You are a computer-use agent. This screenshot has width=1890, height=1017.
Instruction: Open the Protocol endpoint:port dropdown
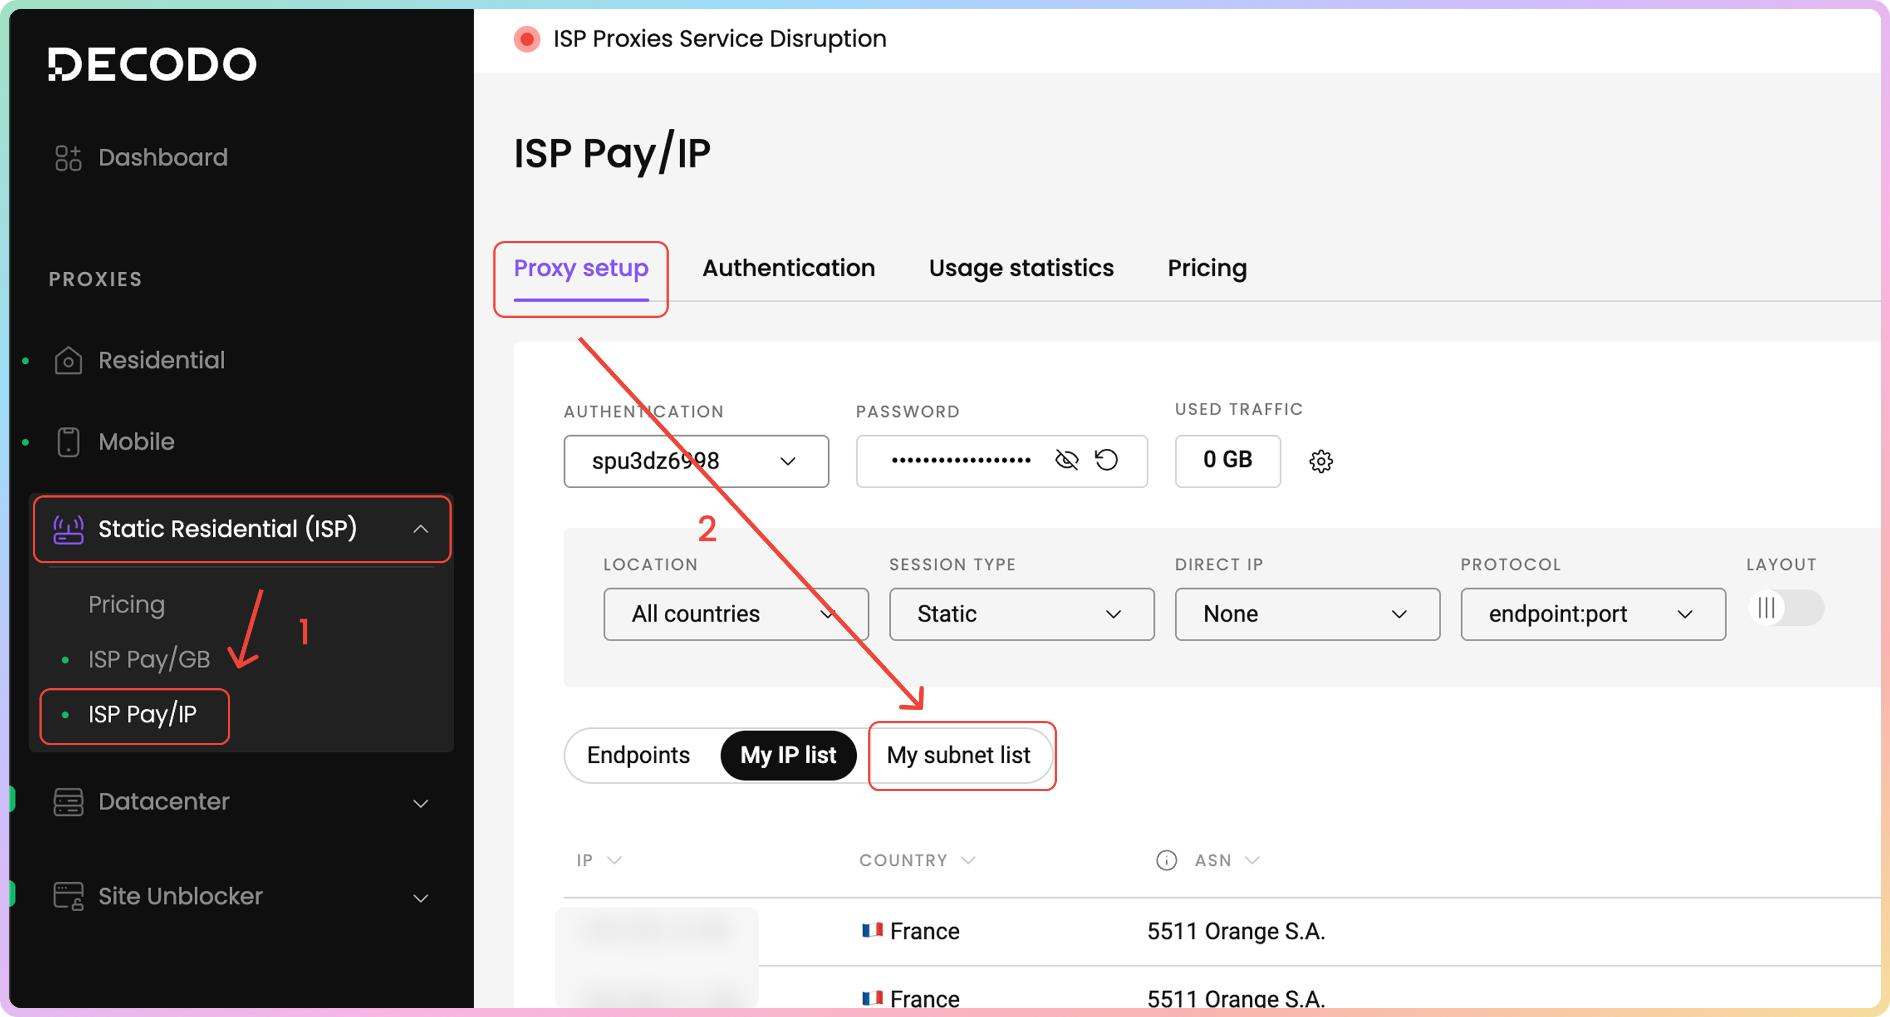1592,614
